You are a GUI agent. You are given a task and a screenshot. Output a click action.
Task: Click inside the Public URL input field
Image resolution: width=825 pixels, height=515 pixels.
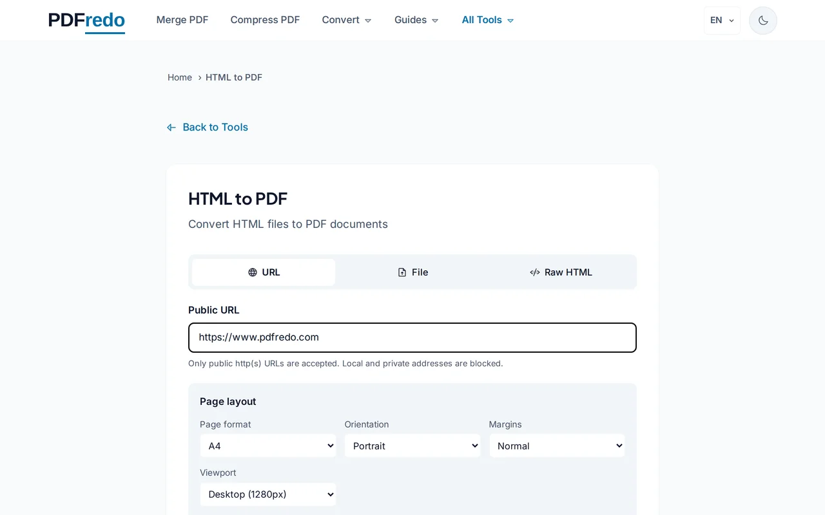(412, 337)
